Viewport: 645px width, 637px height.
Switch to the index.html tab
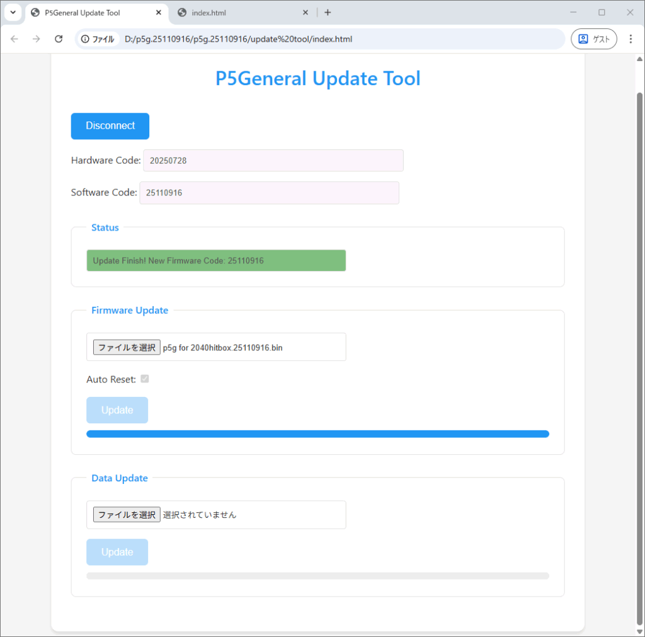tap(239, 13)
